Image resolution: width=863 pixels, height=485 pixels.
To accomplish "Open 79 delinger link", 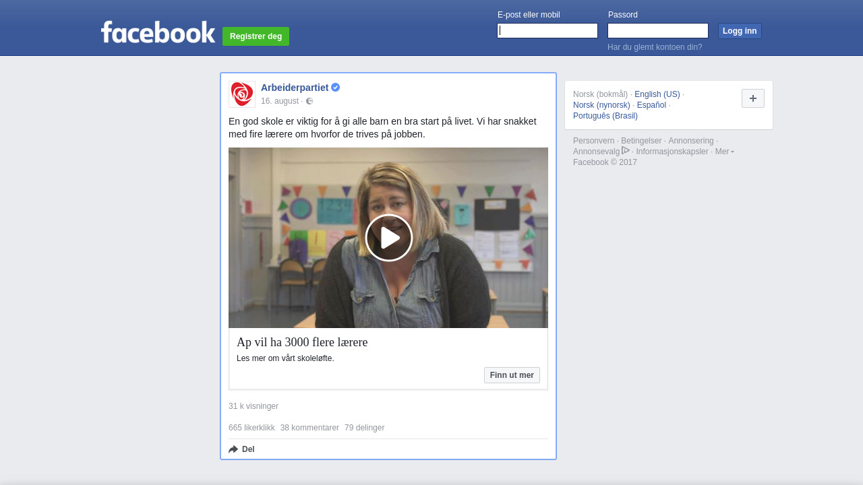I will (364, 428).
